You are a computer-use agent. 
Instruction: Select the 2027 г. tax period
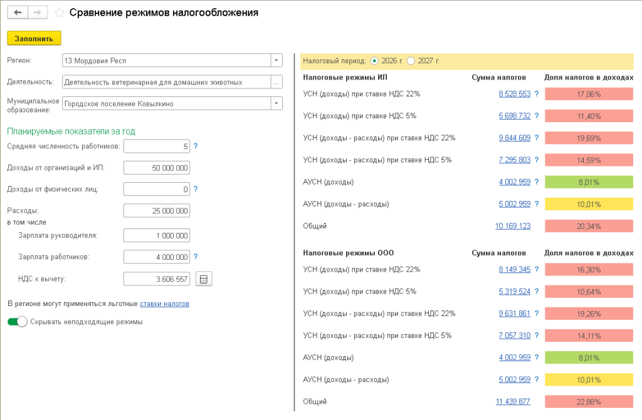click(x=411, y=61)
